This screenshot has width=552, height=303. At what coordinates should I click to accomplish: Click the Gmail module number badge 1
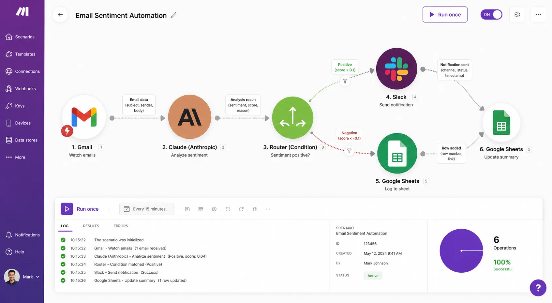coord(101,147)
